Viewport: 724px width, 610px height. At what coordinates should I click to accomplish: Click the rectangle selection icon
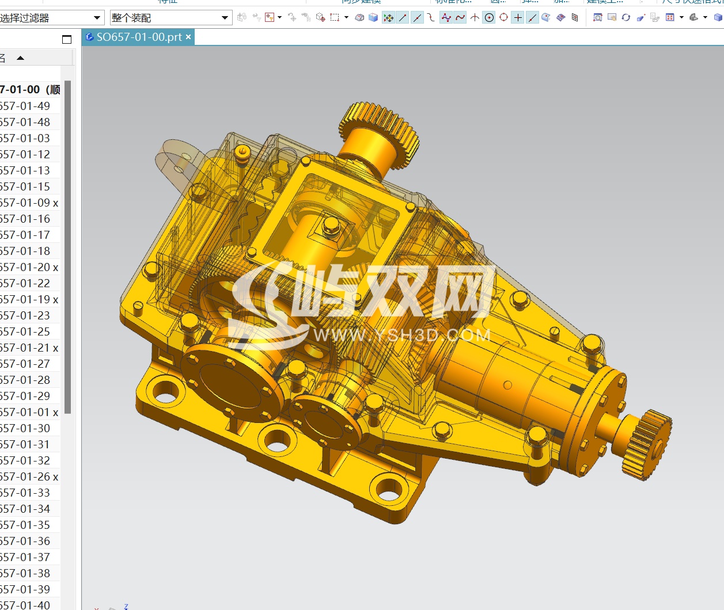click(335, 18)
